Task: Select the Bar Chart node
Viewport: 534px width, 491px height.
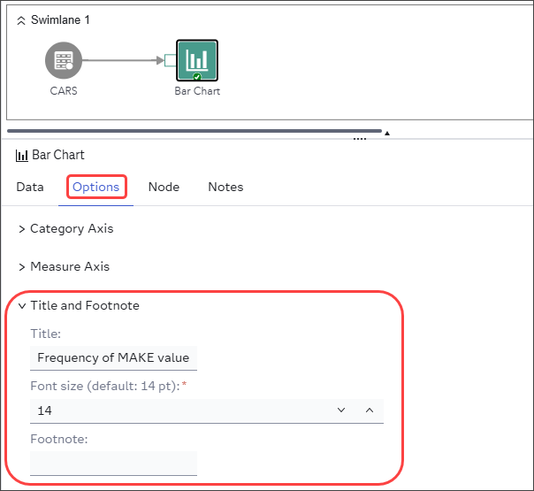Action: tap(197, 60)
